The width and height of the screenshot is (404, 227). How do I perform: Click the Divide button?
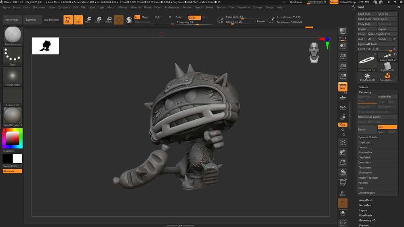[x=367, y=129]
